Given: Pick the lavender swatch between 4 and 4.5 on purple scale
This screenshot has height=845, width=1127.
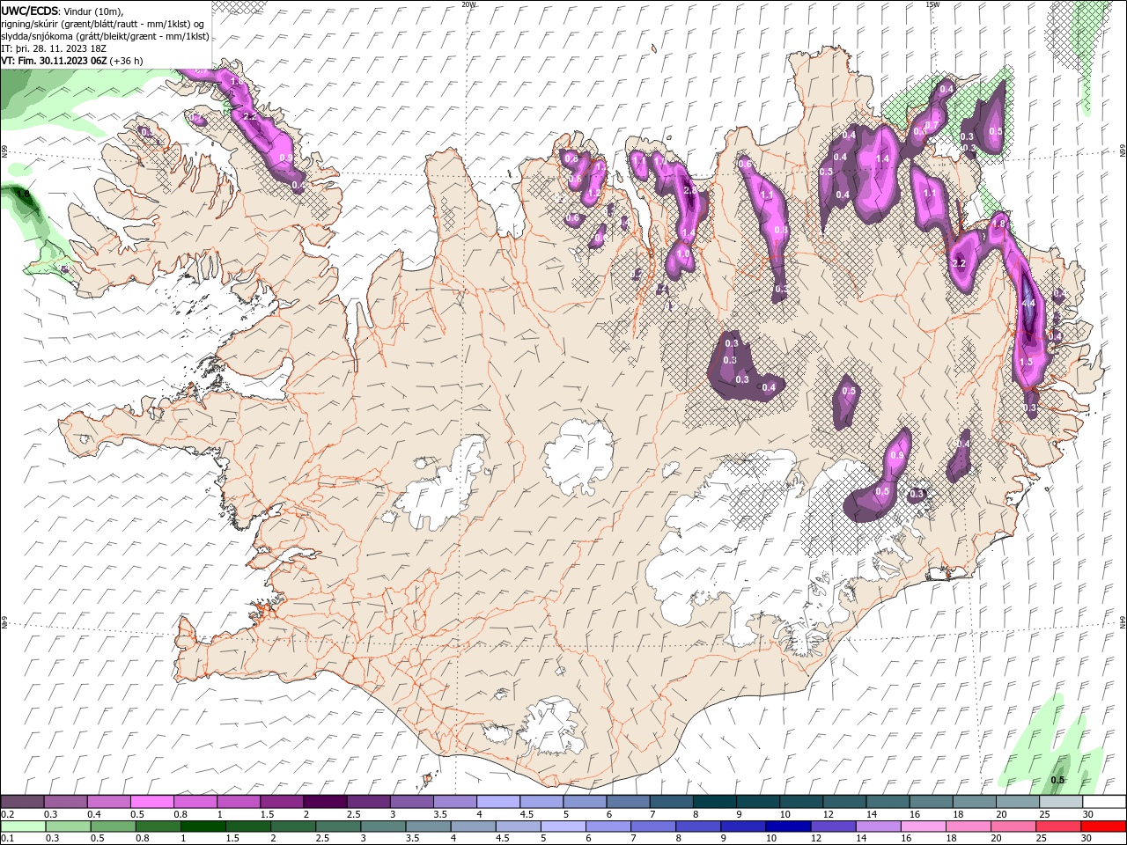Looking at the screenshot, I should [x=497, y=802].
